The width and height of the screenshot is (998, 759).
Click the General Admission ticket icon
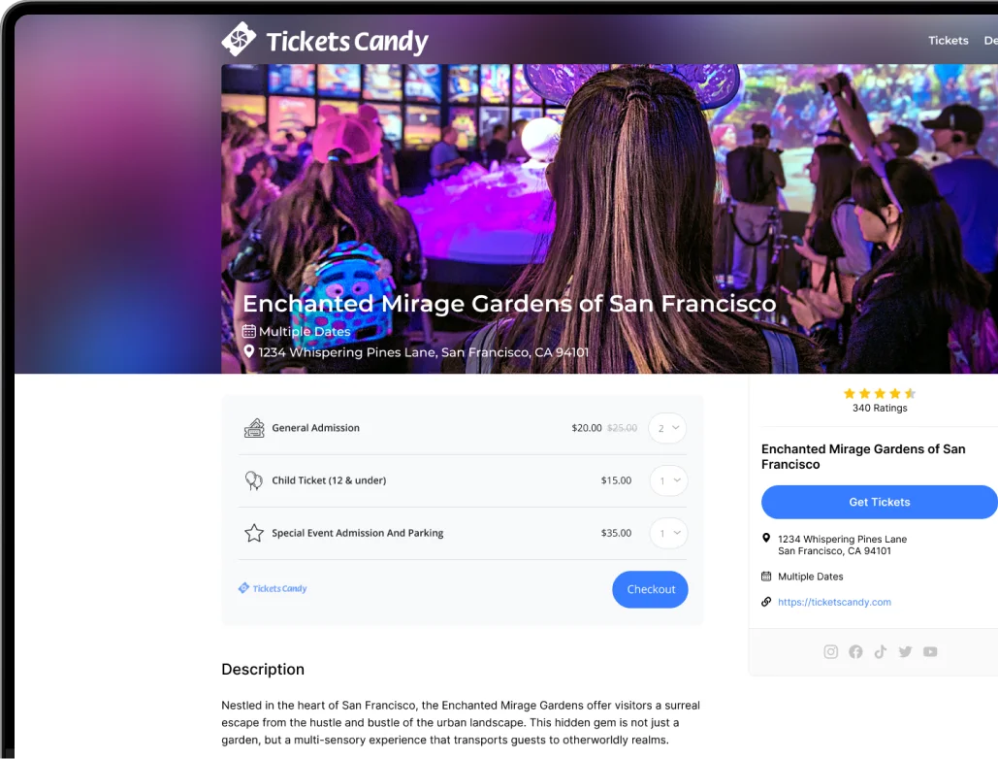pos(254,428)
